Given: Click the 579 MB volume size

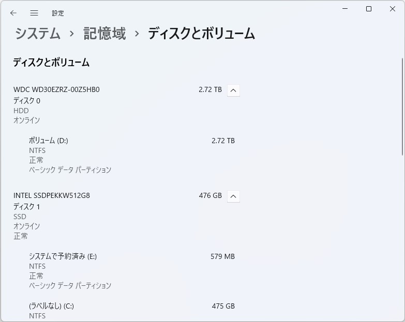Looking at the screenshot, I should click(223, 256).
